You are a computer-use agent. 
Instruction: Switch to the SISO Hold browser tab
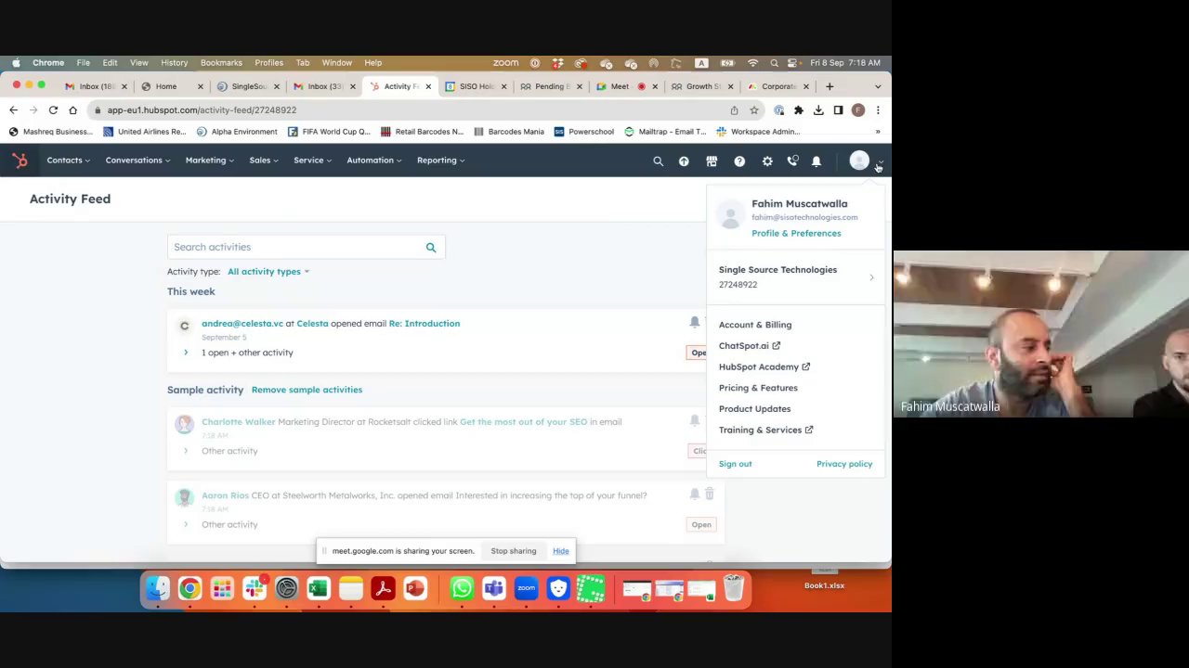(476, 86)
